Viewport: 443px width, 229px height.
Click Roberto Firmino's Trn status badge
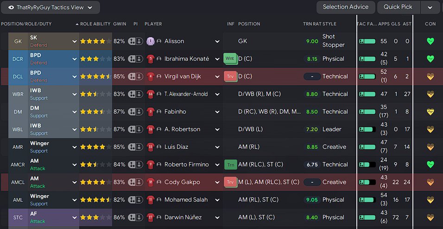pyautogui.click(x=230, y=165)
